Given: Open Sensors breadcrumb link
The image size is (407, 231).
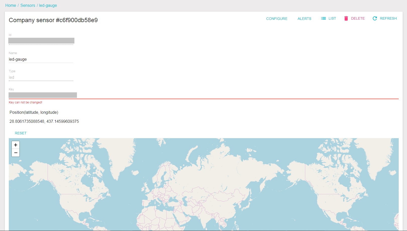Looking at the screenshot, I should (x=28, y=5).
